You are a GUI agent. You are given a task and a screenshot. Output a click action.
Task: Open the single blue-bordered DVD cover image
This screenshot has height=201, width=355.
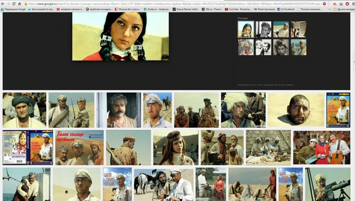338,110
